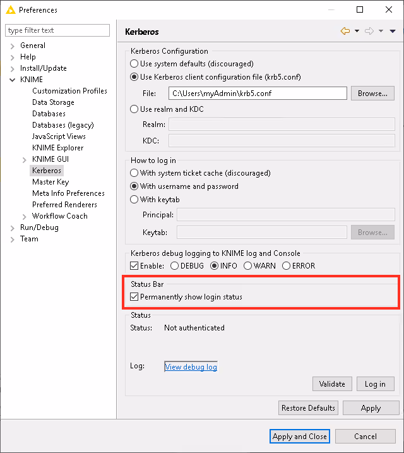Select the KNIME GUI tree item
Image resolution: width=404 pixels, height=453 pixels.
click(50, 159)
